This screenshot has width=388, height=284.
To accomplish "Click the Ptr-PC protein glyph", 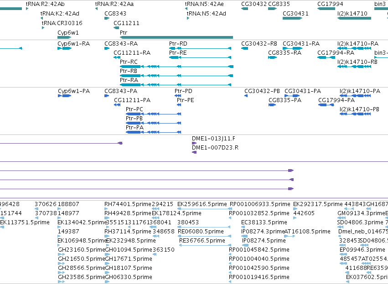I will pyautogui.click(x=153, y=114).
